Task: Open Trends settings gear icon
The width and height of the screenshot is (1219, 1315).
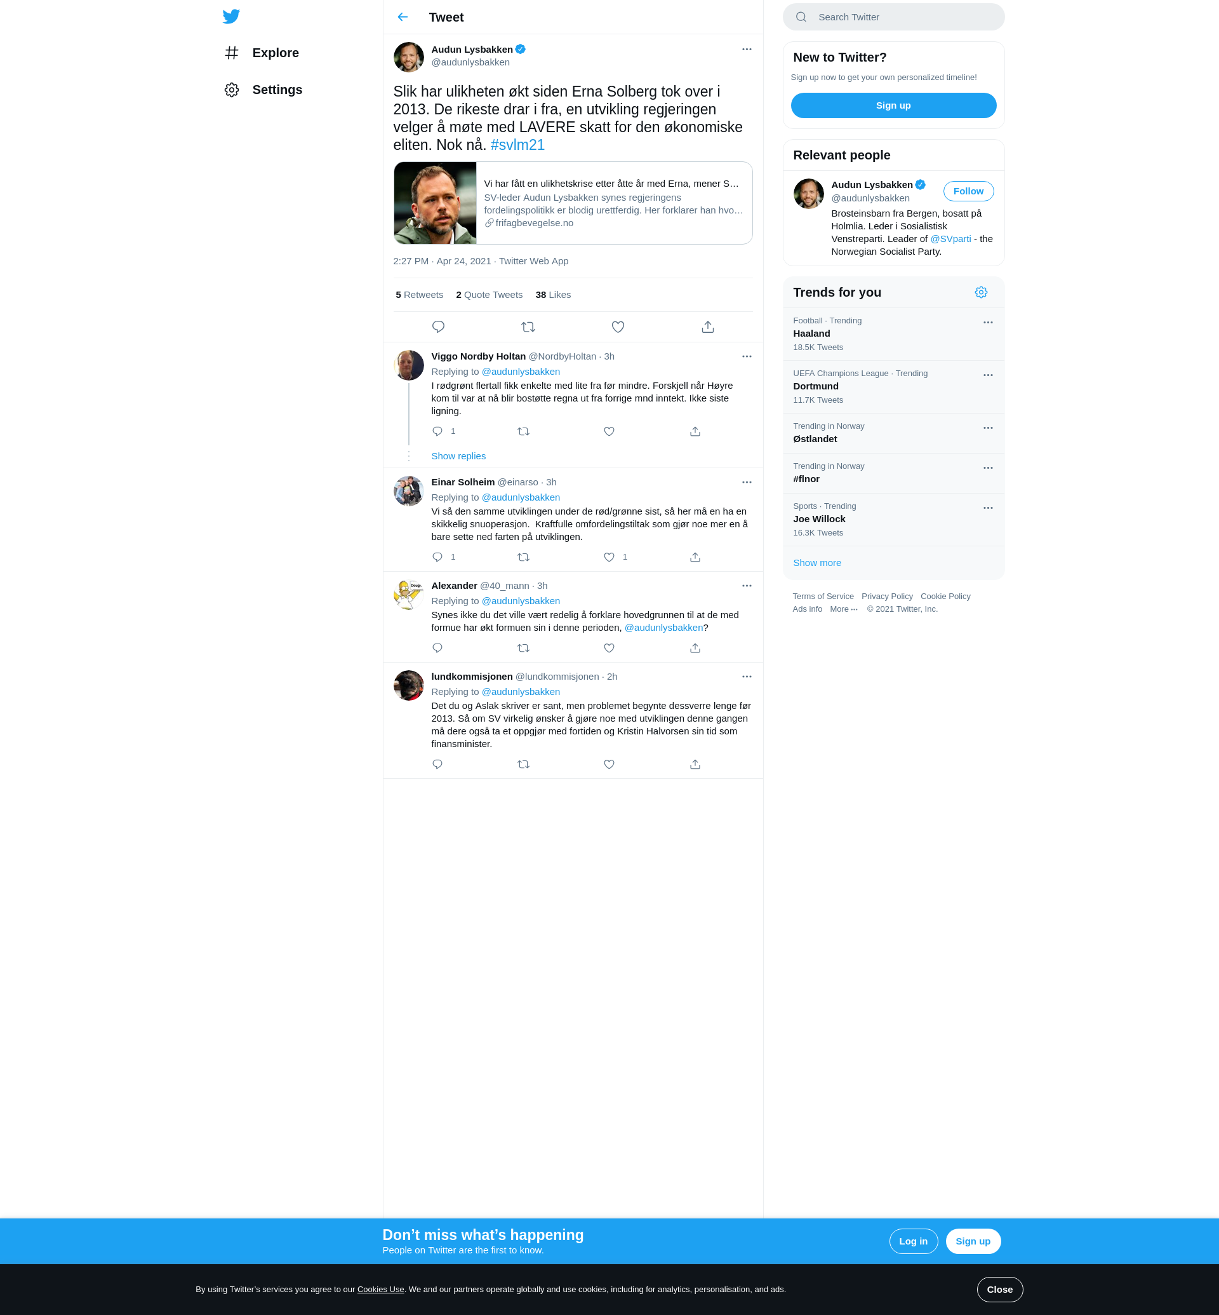Action: click(x=981, y=292)
